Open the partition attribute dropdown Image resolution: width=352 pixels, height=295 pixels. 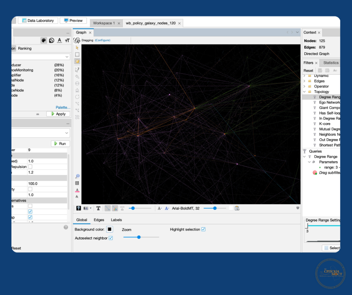tap(67, 57)
